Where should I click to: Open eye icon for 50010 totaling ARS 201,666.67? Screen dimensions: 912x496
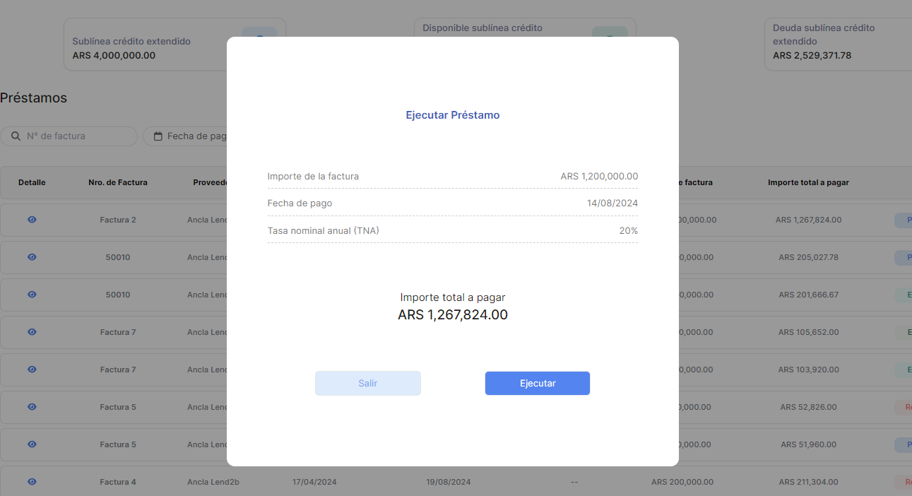(32, 295)
